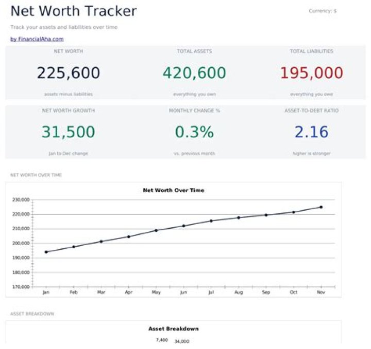The image size is (371, 349).
Task: Click the Oct data point on chart
Action: (294, 212)
